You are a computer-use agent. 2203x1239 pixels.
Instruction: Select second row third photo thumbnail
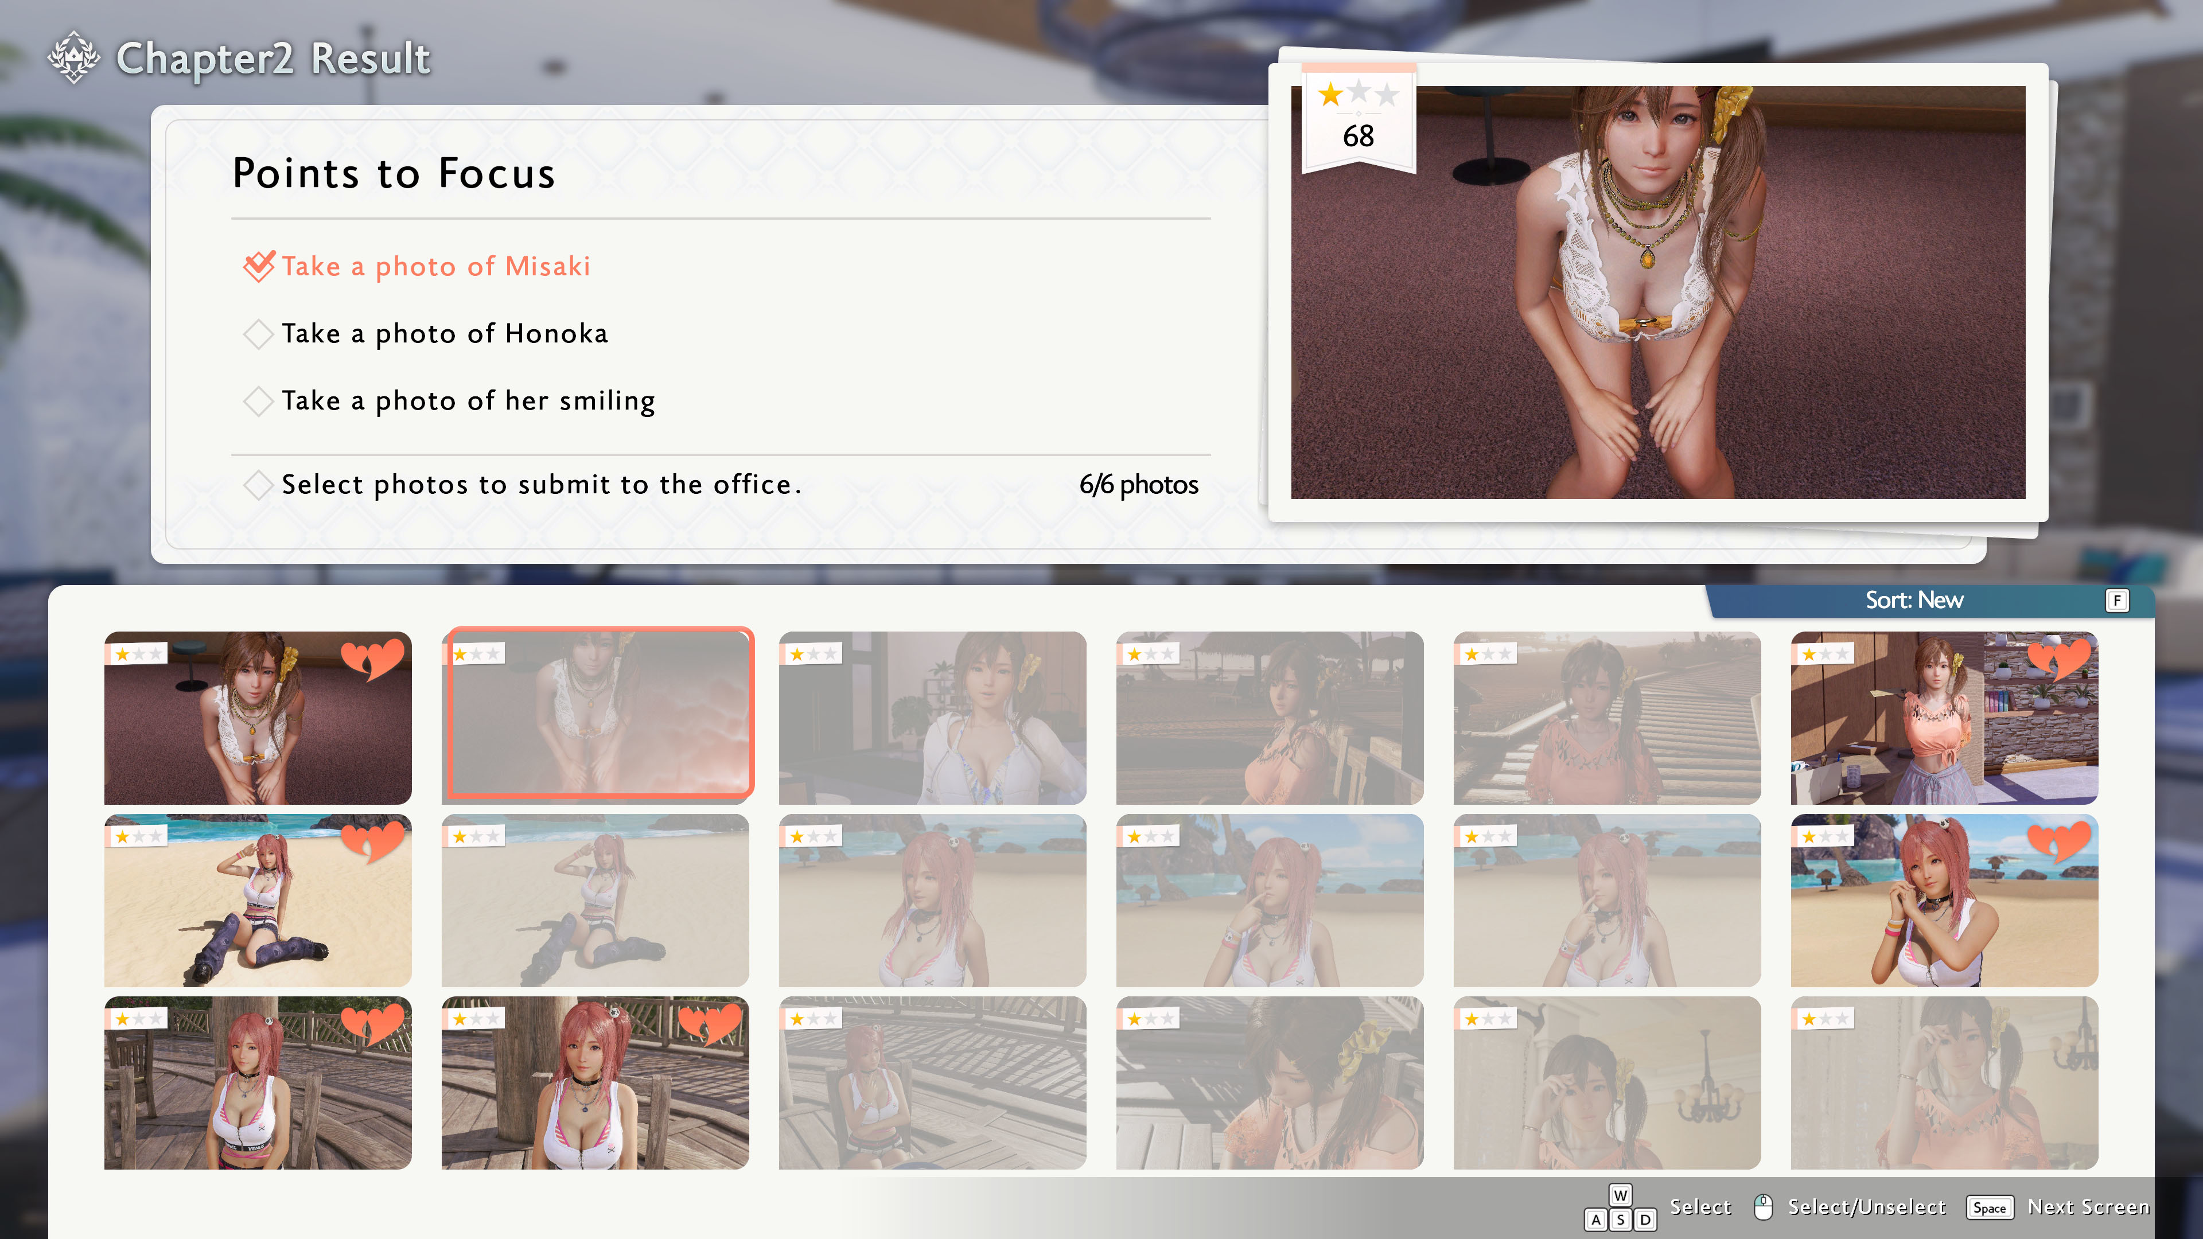click(932, 901)
